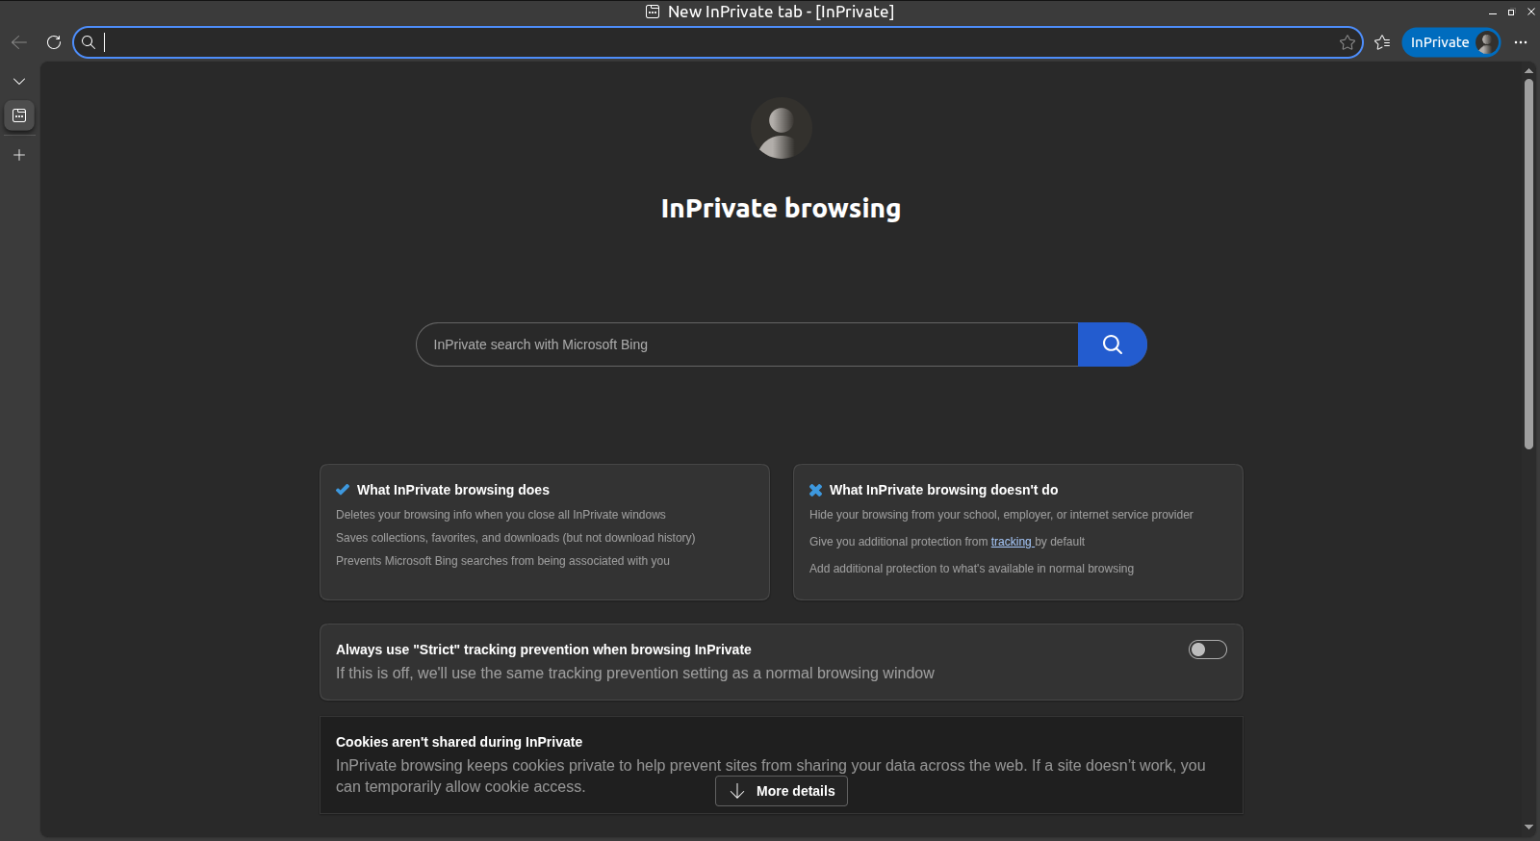Go back with the back arrow
Screen dimensions: 1540x841
pos(19,42)
